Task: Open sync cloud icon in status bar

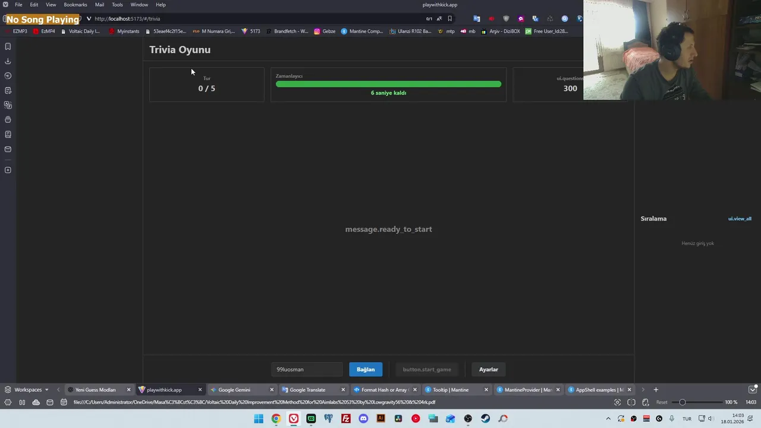Action: (36, 402)
